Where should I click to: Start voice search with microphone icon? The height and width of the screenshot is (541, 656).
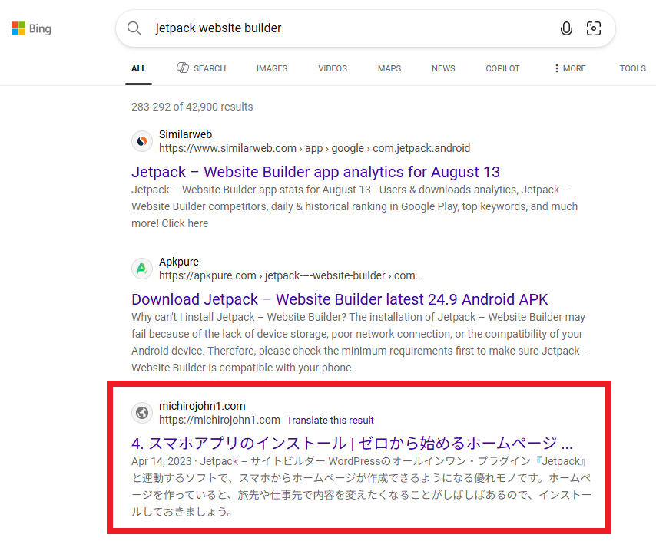(566, 28)
